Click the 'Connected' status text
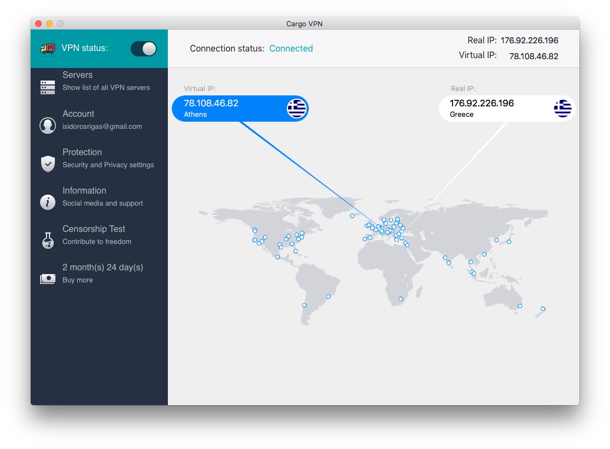Screen dimensions: 610x449 pos(291,49)
